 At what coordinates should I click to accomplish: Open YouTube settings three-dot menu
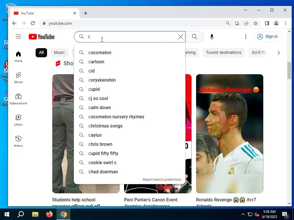[246, 37]
